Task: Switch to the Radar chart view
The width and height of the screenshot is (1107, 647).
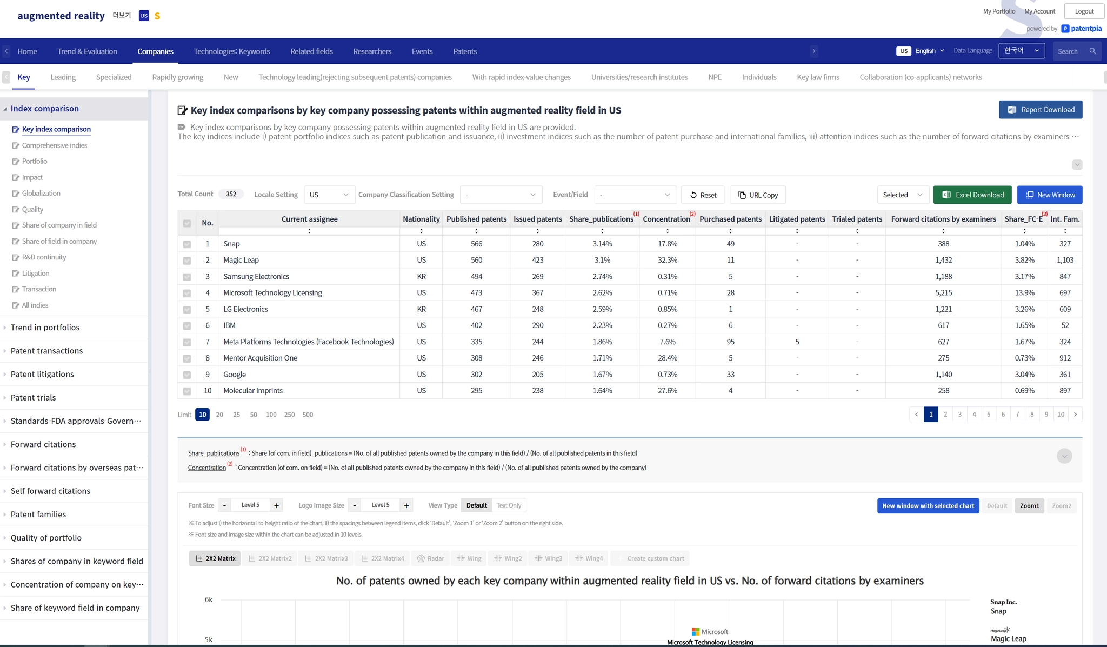Action: [430, 558]
